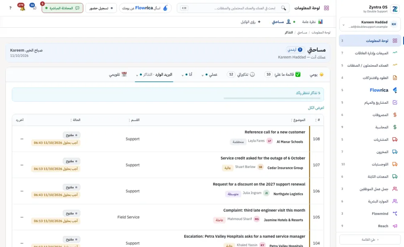Open Projects and Tasks checkbox icon
The width and height of the screenshot is (404, 247).
pyautogui.click(x=395, y=102)
